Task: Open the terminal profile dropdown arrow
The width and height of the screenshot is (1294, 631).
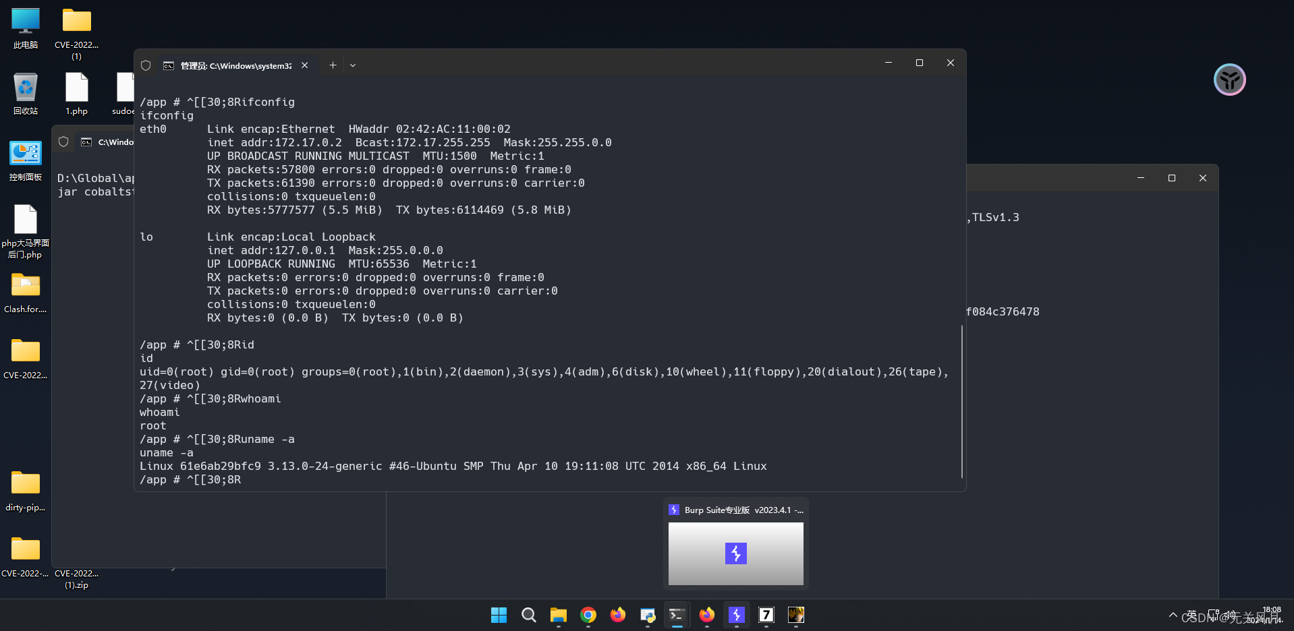Action: click(353, 65)
